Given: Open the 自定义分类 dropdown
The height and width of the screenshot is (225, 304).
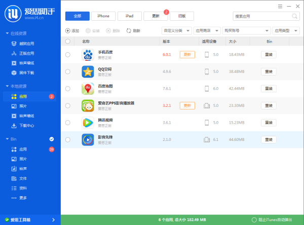Looking at the screenshot, I should click(x=177, y=30).
